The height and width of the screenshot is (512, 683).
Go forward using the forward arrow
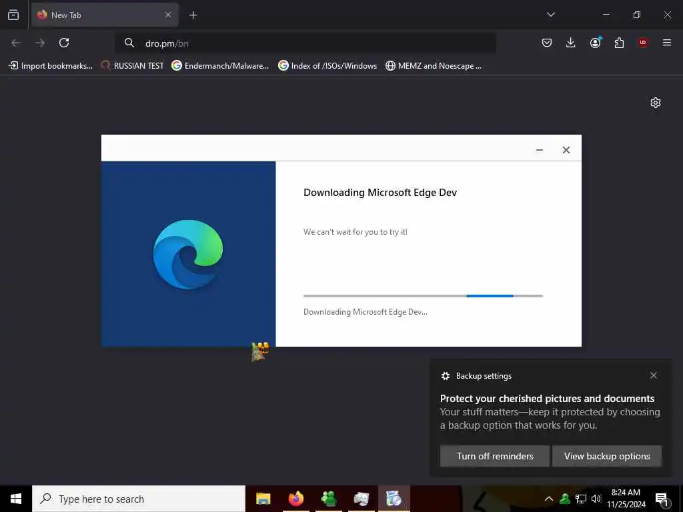coord(40,43)
